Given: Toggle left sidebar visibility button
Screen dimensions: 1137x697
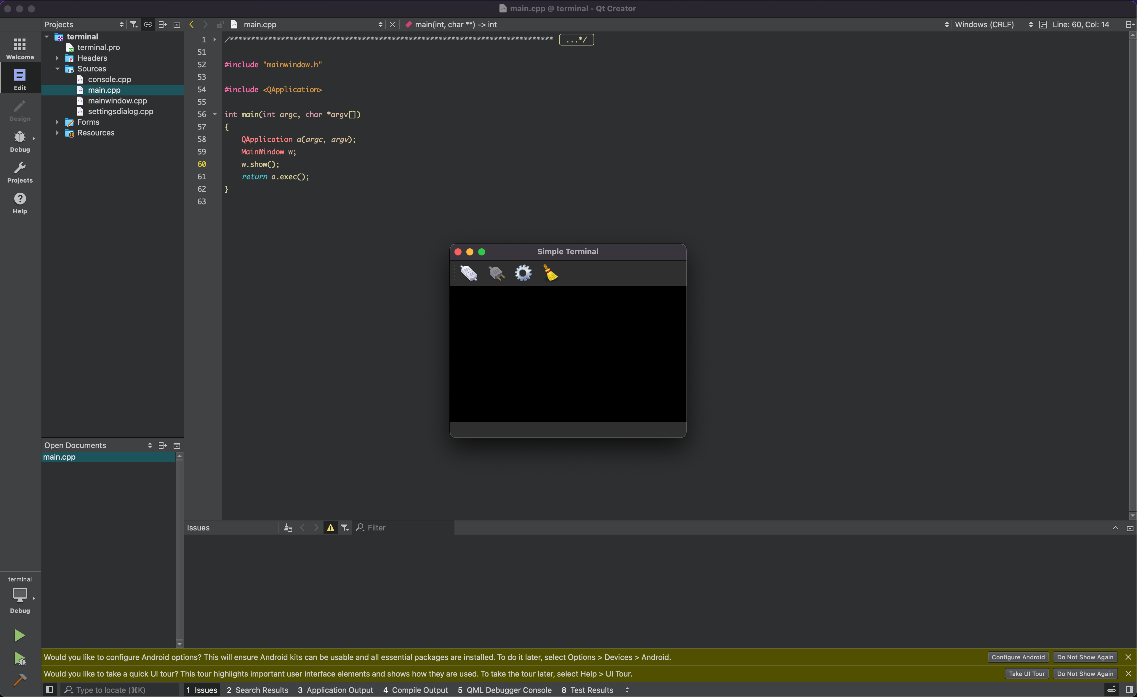Looking at the screenshot, I should 49,690.
